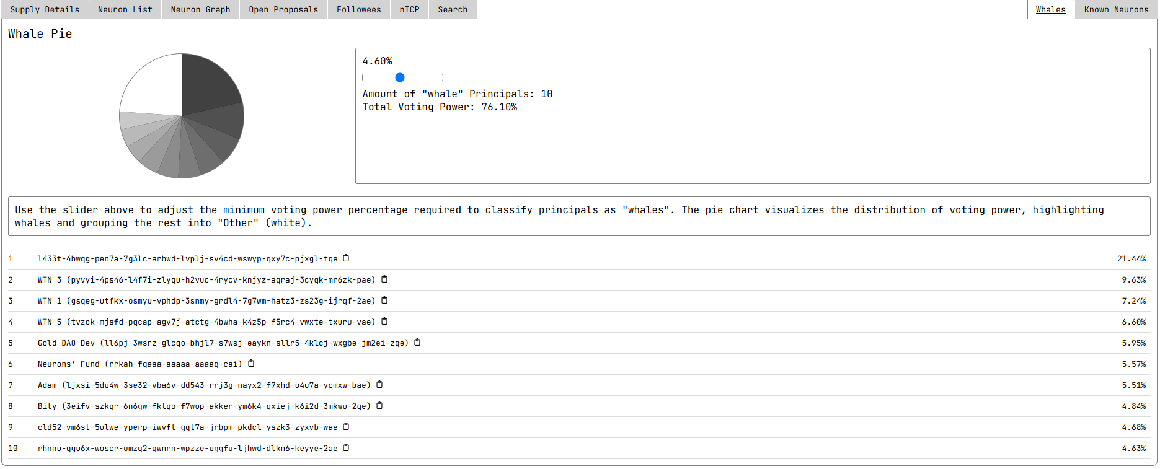Go to the Followees tab
Screen dimensions: 1160x469
(358, 9)
